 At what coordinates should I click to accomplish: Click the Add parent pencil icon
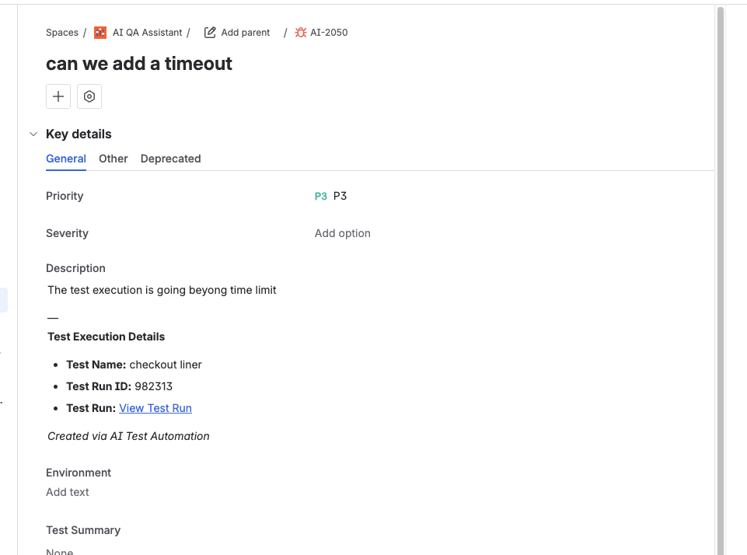(x=208, y=32)
